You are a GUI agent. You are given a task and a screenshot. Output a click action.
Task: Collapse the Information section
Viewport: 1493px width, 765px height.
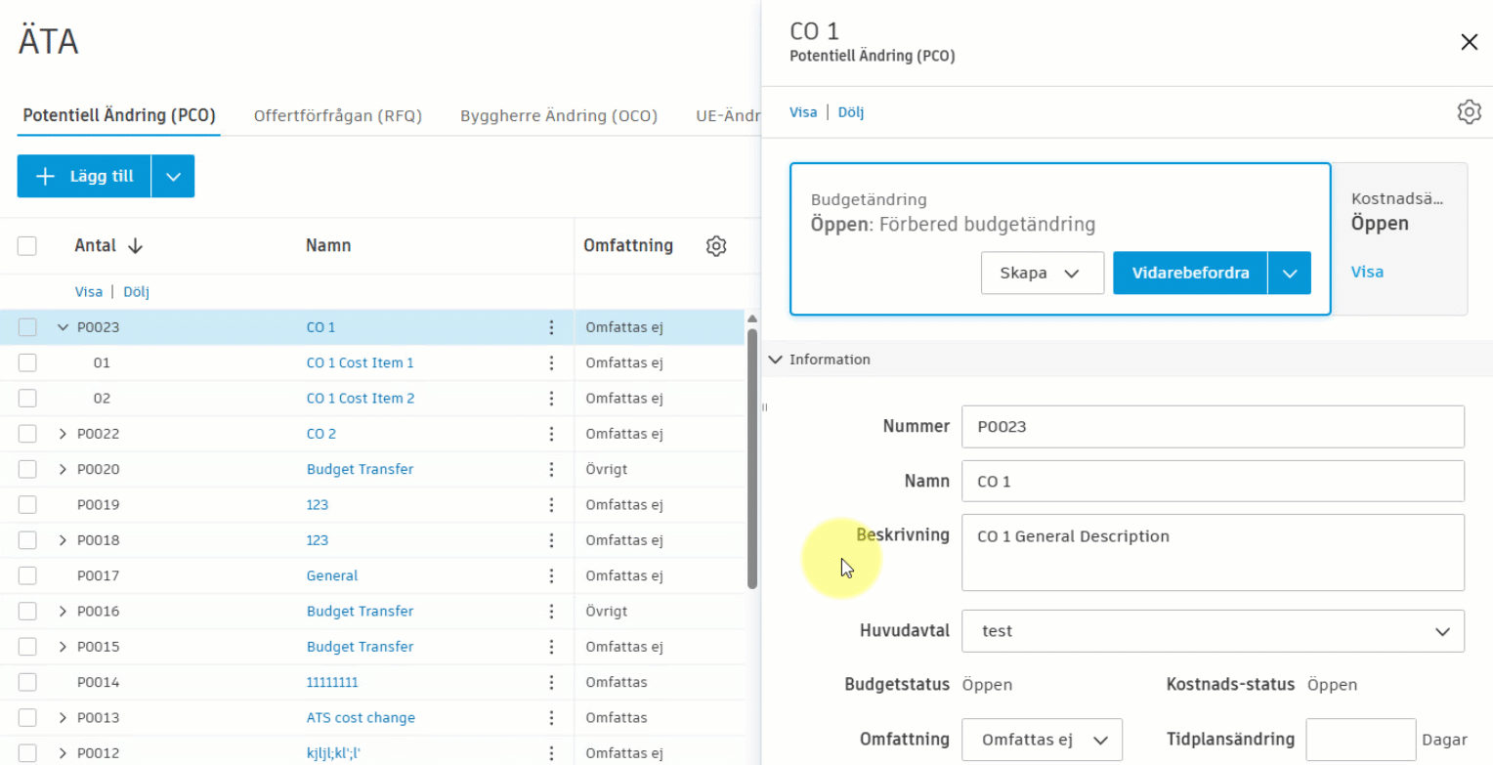(775, 360)
